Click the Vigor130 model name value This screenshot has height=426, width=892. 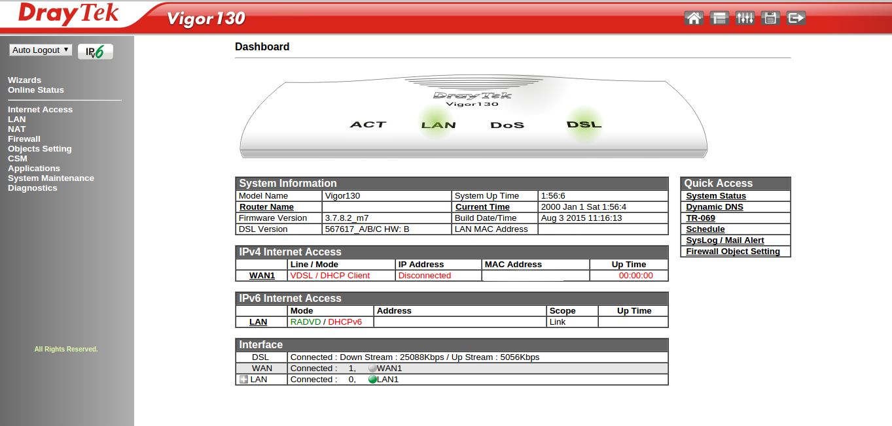(342, 196)
